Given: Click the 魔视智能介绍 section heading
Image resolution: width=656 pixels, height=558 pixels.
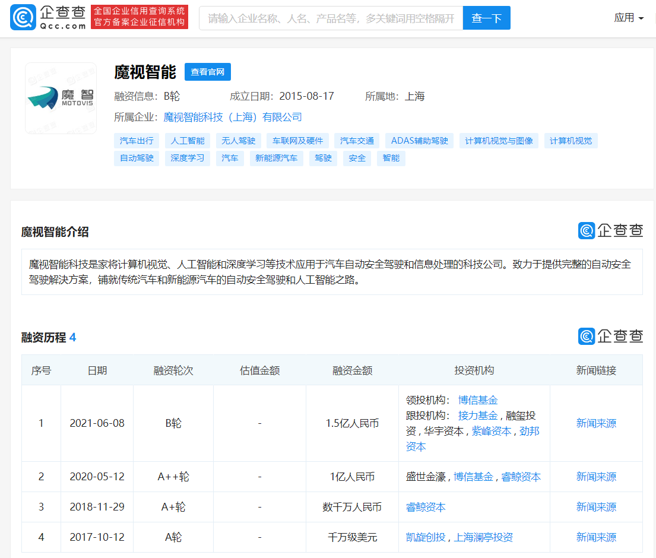Looking at the screenshot, I should click(55, 232).
